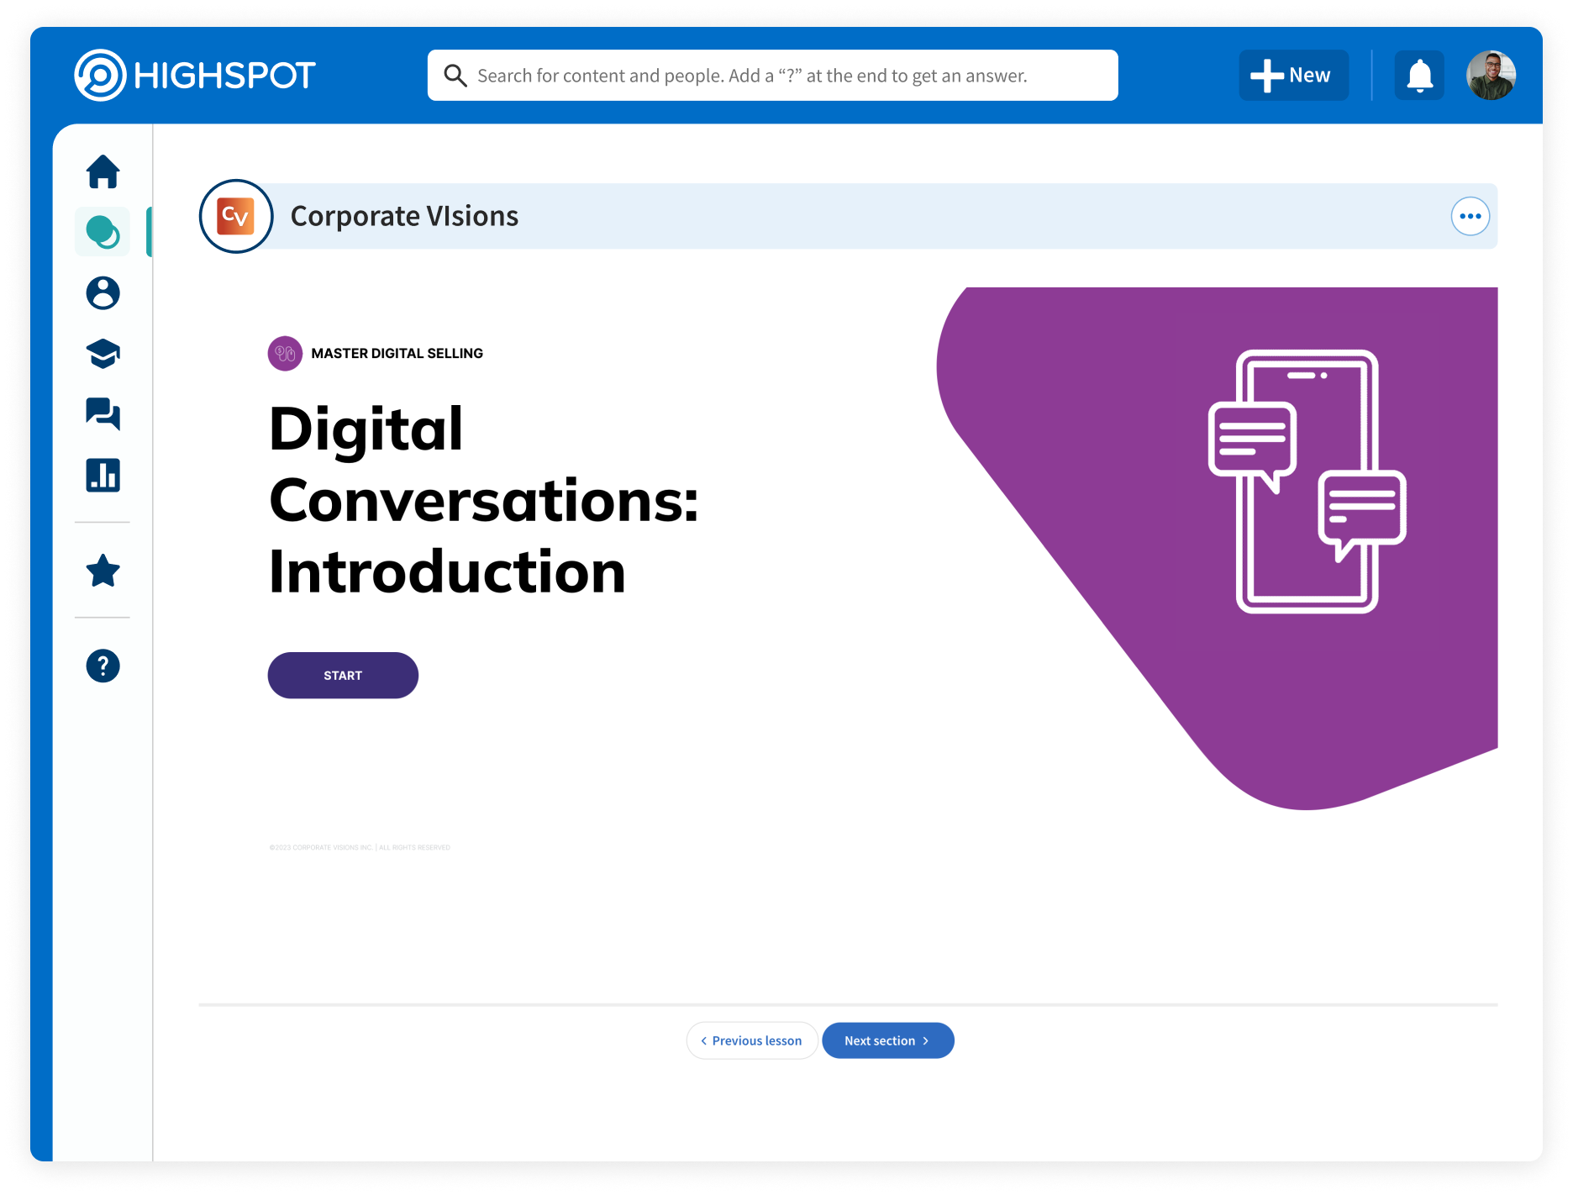Open the analytics bar chart icon
This screenshot has height=1195, width=1573.
tap(103, 476)
